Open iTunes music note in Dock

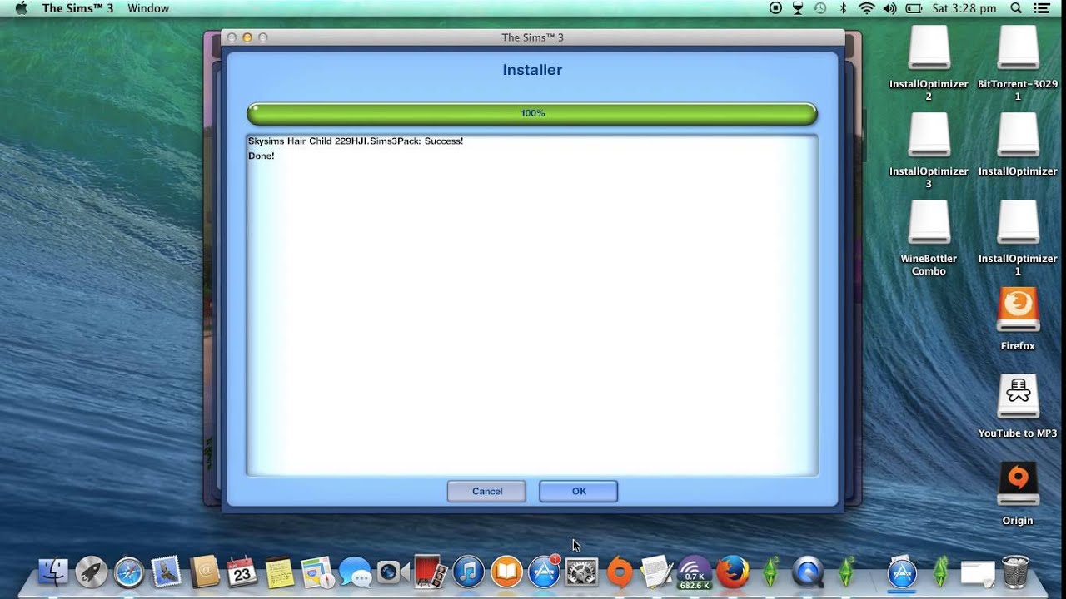click(468, 572)
